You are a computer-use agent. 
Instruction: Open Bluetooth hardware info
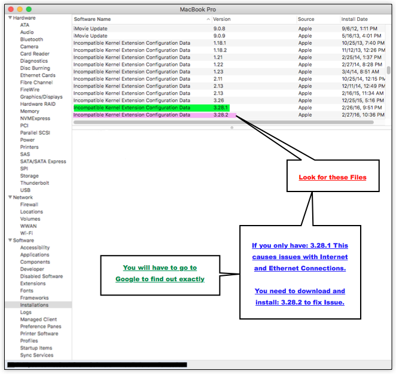[x=32, y=39]
